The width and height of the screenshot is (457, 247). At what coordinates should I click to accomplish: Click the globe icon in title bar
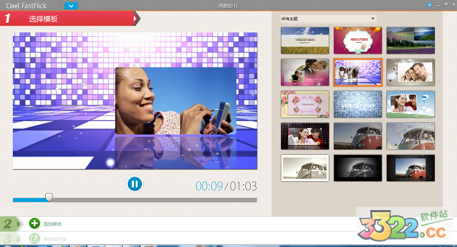(x=429, y=5)
